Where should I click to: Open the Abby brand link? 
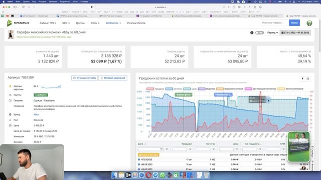click(x=36, y=114)
